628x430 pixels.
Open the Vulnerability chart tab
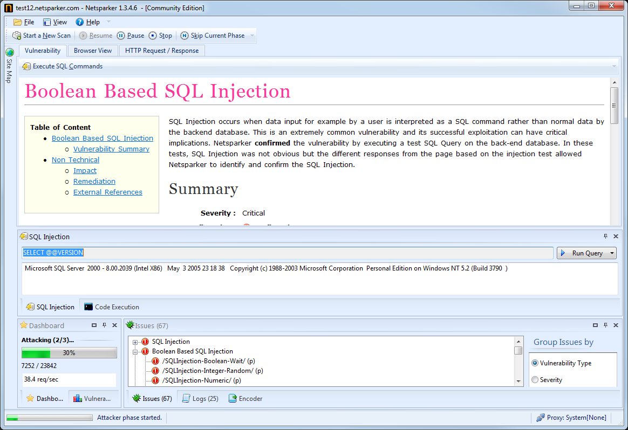point(92,398)
